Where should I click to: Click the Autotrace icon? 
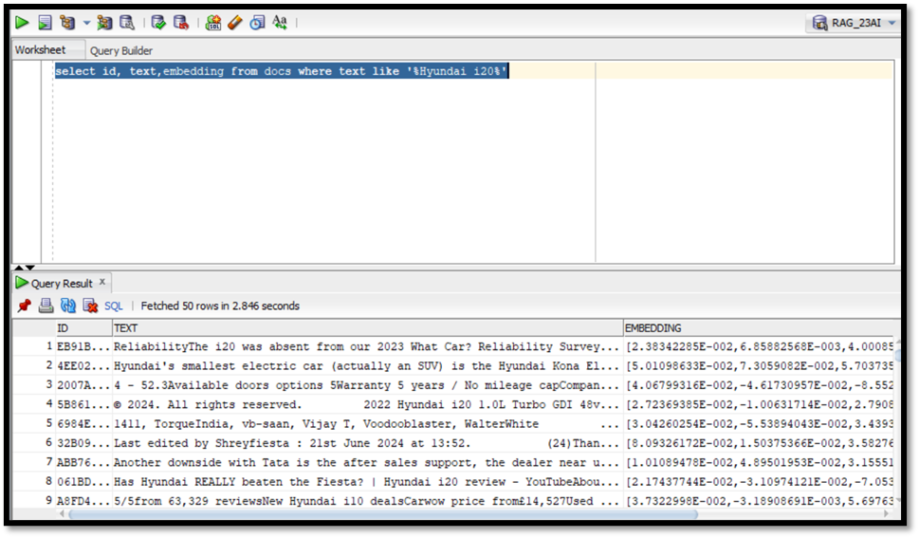click(x=105, y=23)
